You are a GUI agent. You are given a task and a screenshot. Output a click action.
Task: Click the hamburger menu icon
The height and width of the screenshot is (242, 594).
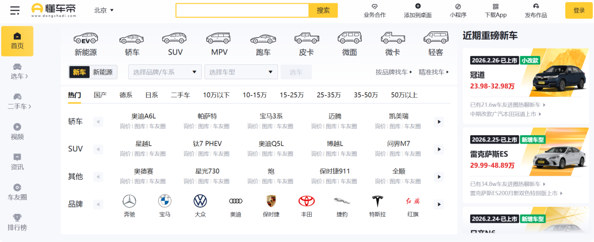[x=15, y=10]
